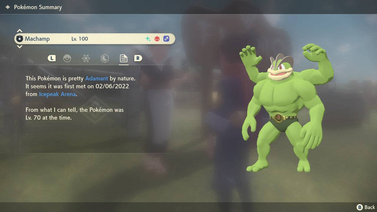
Task: Click the Pokémon Summary title
Action: (x=38, y=7)
